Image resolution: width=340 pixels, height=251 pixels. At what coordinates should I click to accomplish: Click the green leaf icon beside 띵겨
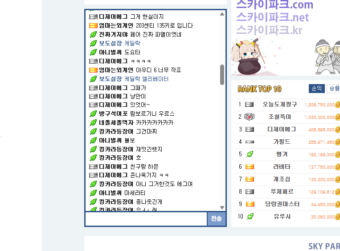click(250, 154)
